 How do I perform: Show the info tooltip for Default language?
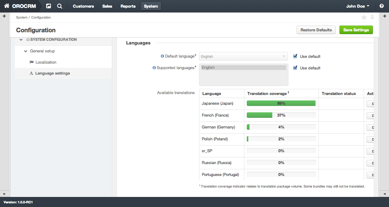[x=163, y=56]
